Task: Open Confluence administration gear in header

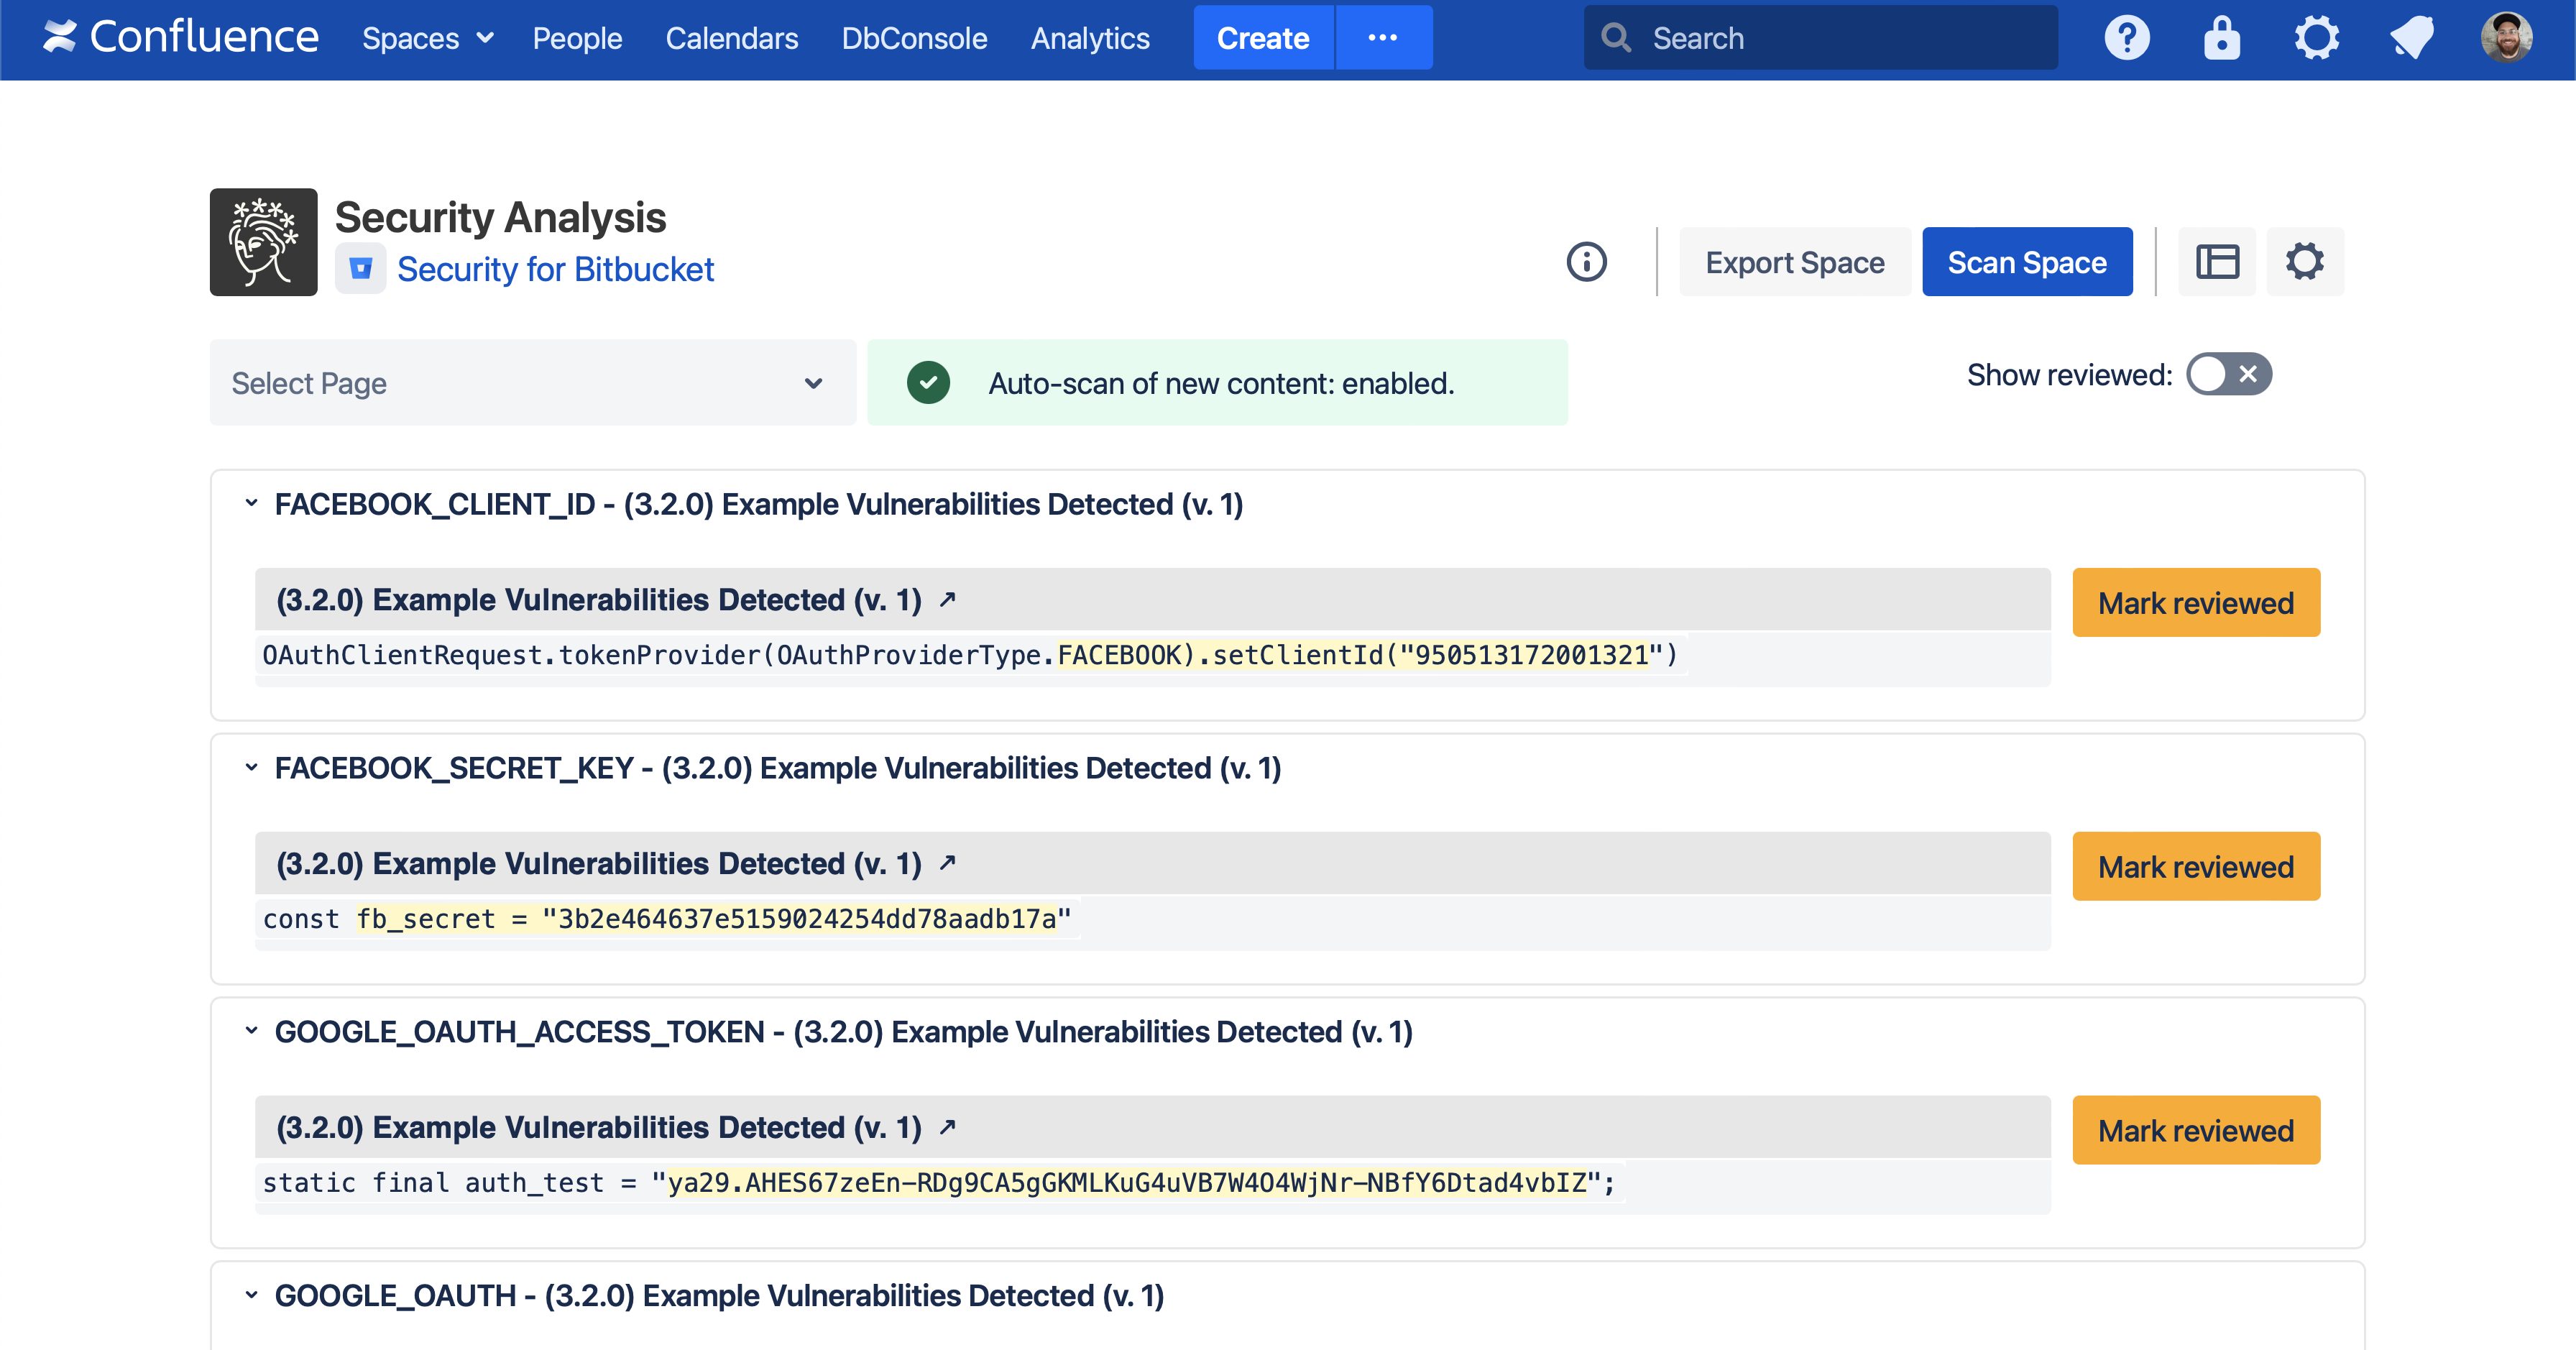Action: (2316, 38)
